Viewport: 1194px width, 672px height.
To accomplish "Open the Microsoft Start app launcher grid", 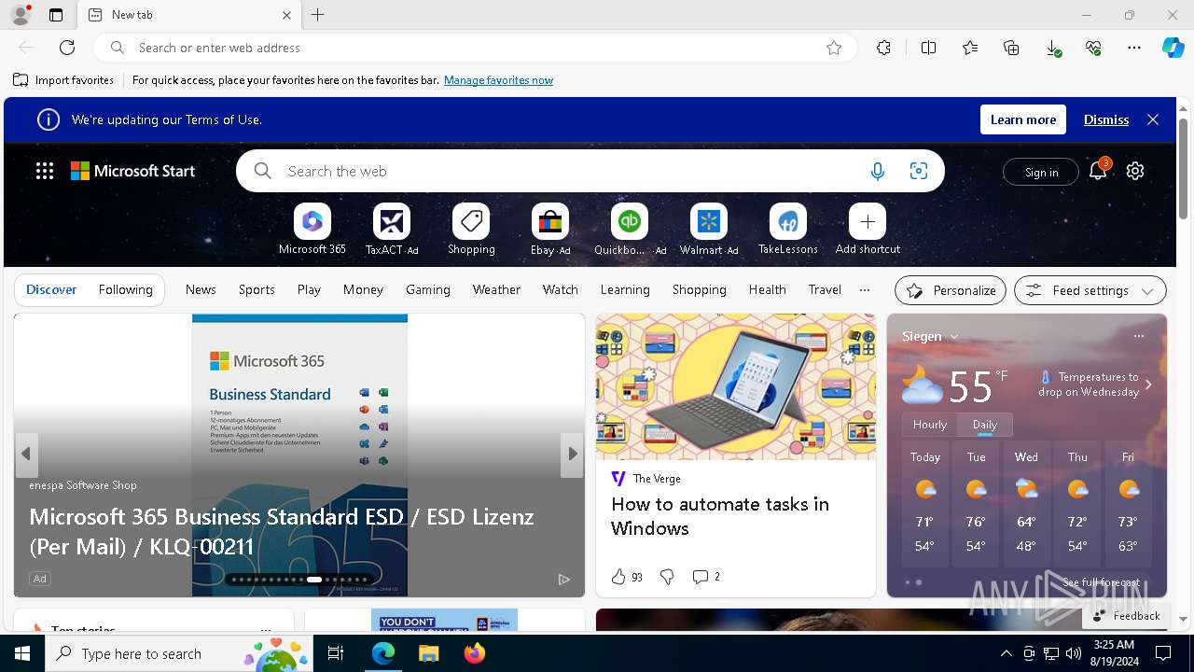I will click(x=45, y=171).
